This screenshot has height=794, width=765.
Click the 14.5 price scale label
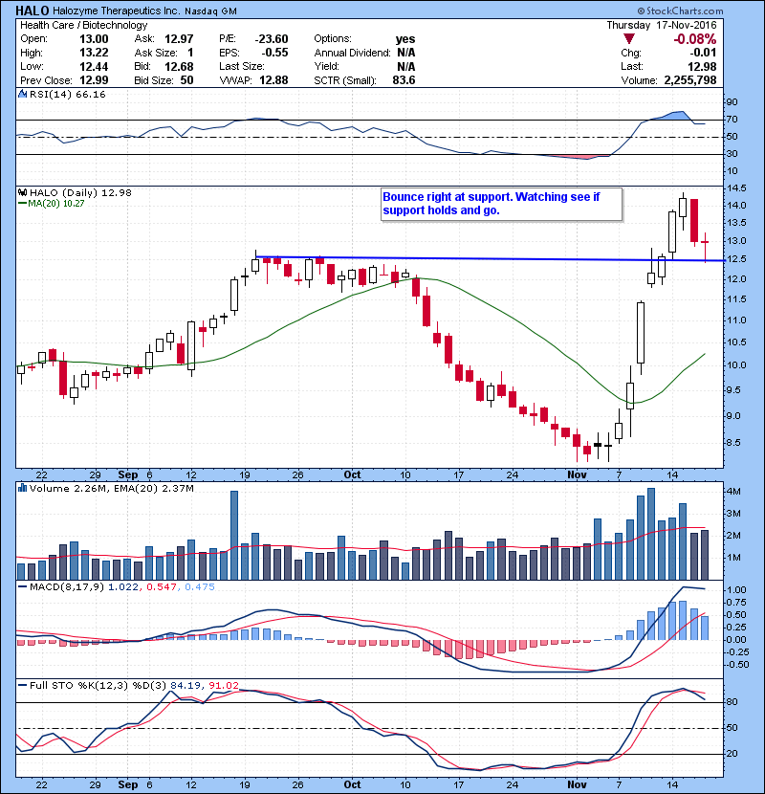coord(736,188)
